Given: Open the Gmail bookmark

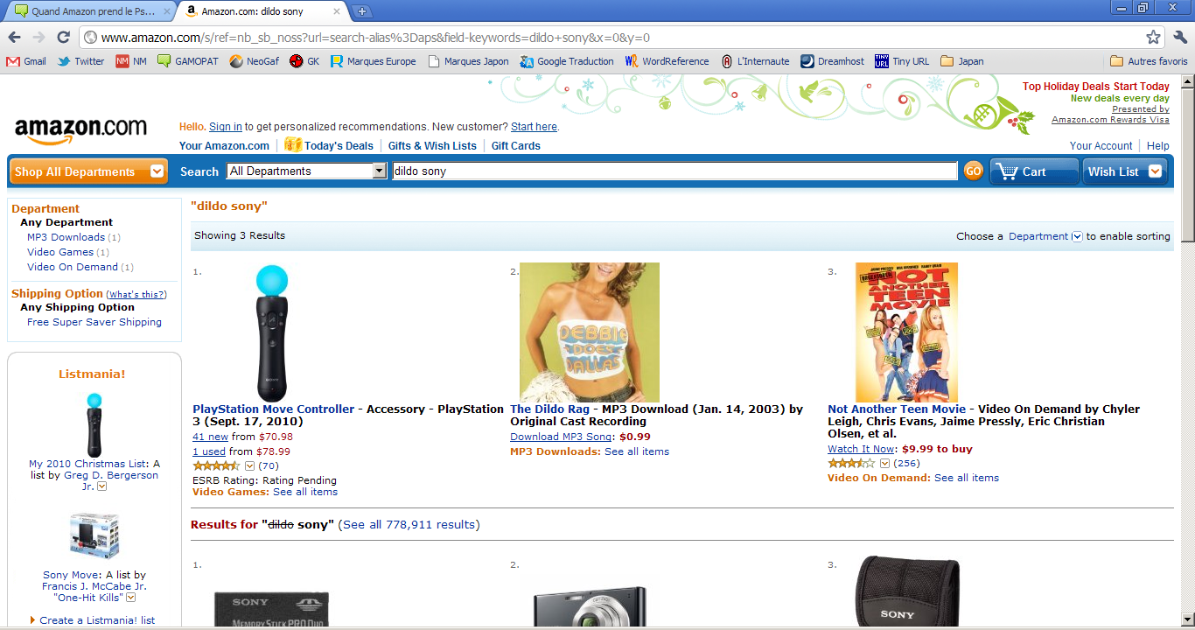Looking at the screenshot, I should click(x=26, y=61).
